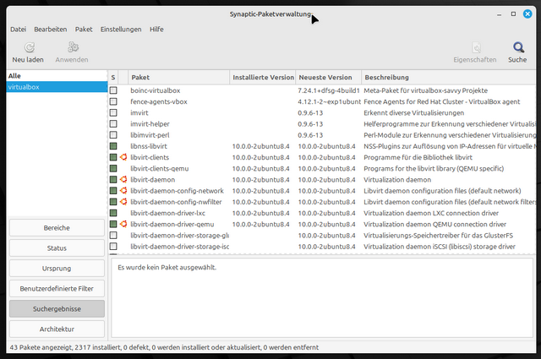The height and width of the screenshot is (359, 541).
Task: Click 'Es wurde kein Paket ausgewählt.' text
Action: pos(167,267)
